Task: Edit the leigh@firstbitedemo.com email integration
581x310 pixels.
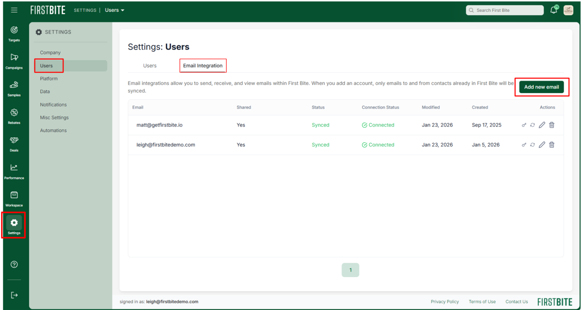Action: pos(542,145)
